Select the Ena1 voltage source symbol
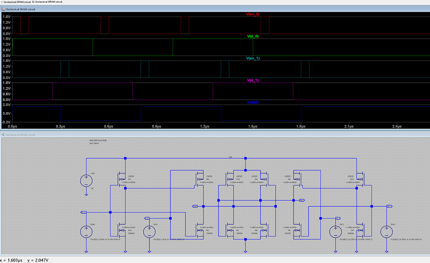This screenshot has width=430, height=263. [x=387, y=232]
